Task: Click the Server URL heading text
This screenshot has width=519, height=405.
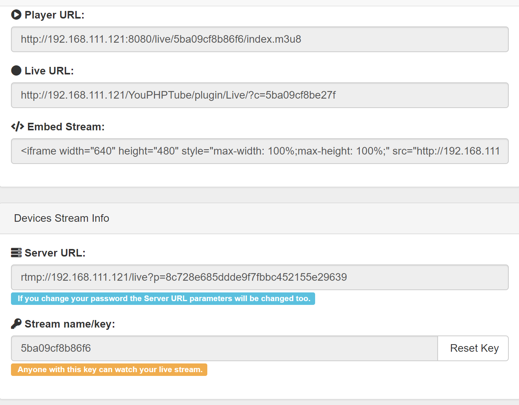Action: click(x=55, y=252)
